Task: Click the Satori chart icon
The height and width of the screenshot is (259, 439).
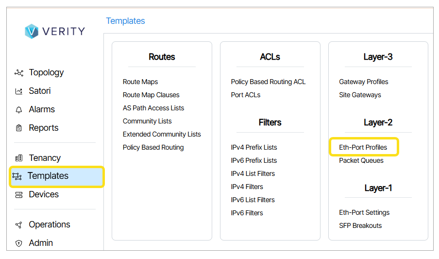Action: pyautogui.click(x=19, y=91)
